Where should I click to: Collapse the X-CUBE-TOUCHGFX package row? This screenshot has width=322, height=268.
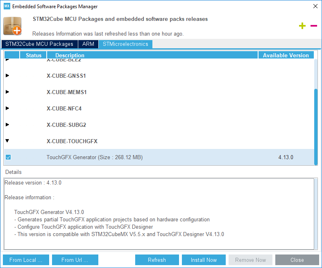coord(7,141)
